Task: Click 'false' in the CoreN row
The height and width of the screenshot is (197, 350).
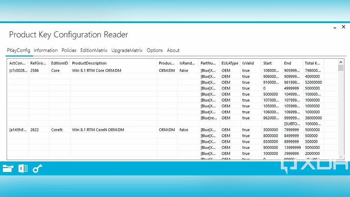Action: pyautogui.click(x=184, y=130)
